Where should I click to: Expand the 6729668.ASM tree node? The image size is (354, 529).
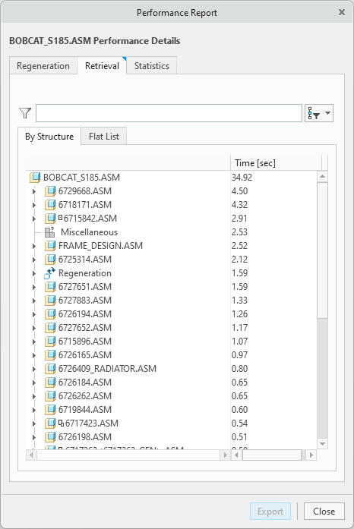click(33, 191)
